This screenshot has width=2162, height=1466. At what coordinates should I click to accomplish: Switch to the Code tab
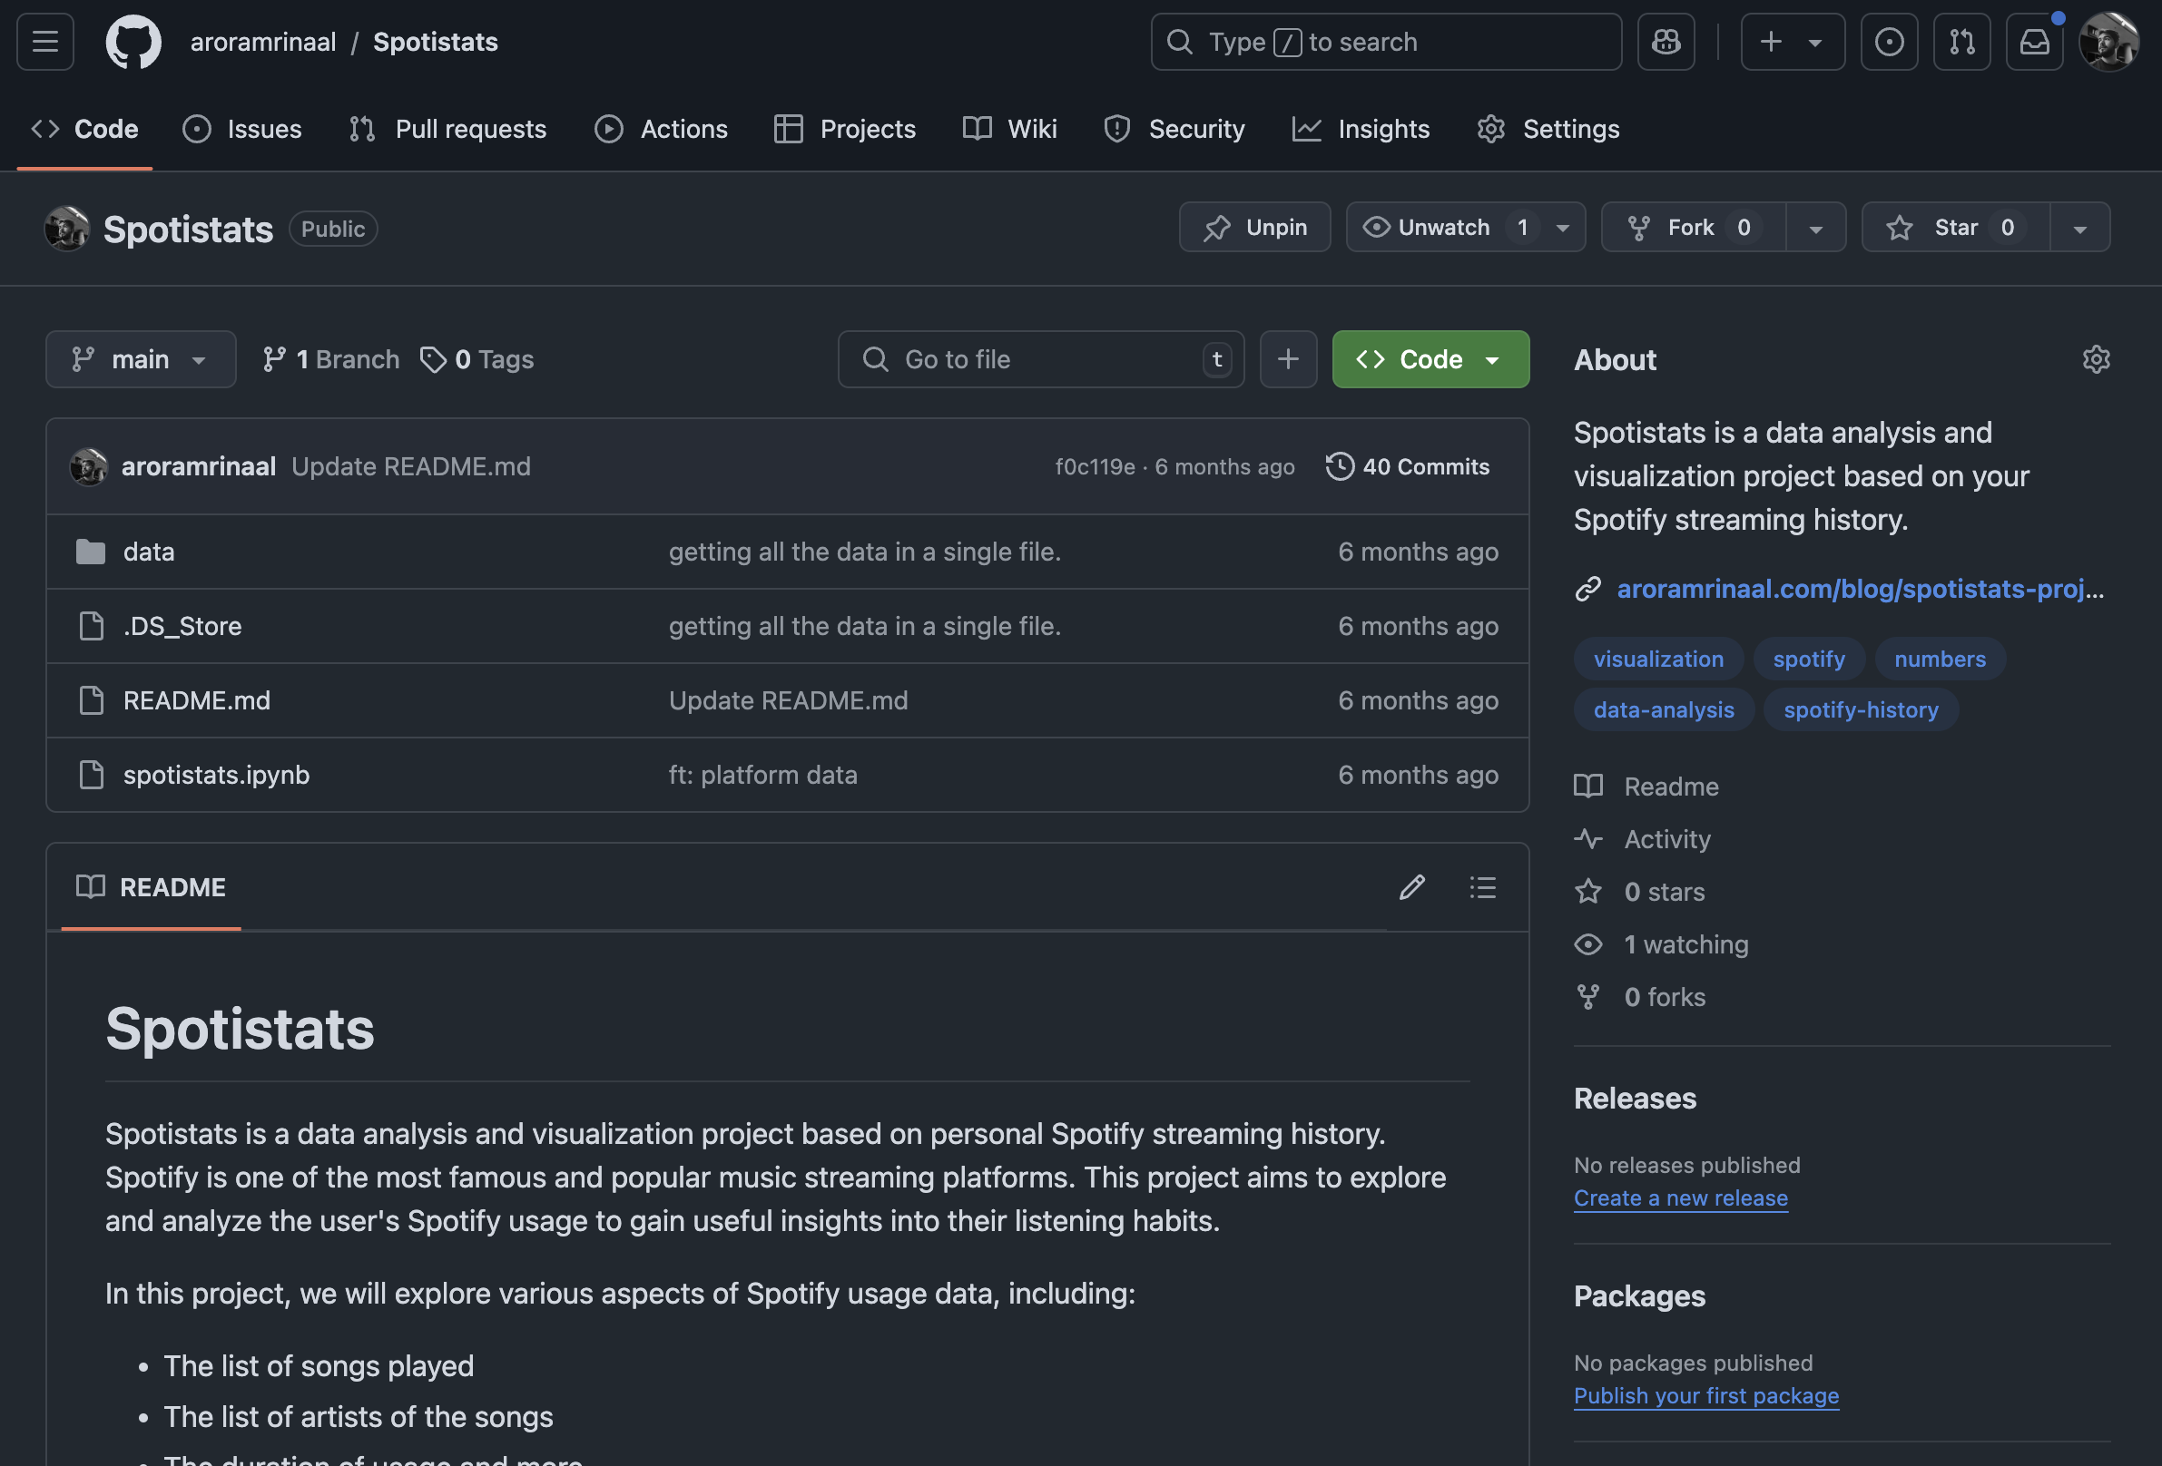84,128
